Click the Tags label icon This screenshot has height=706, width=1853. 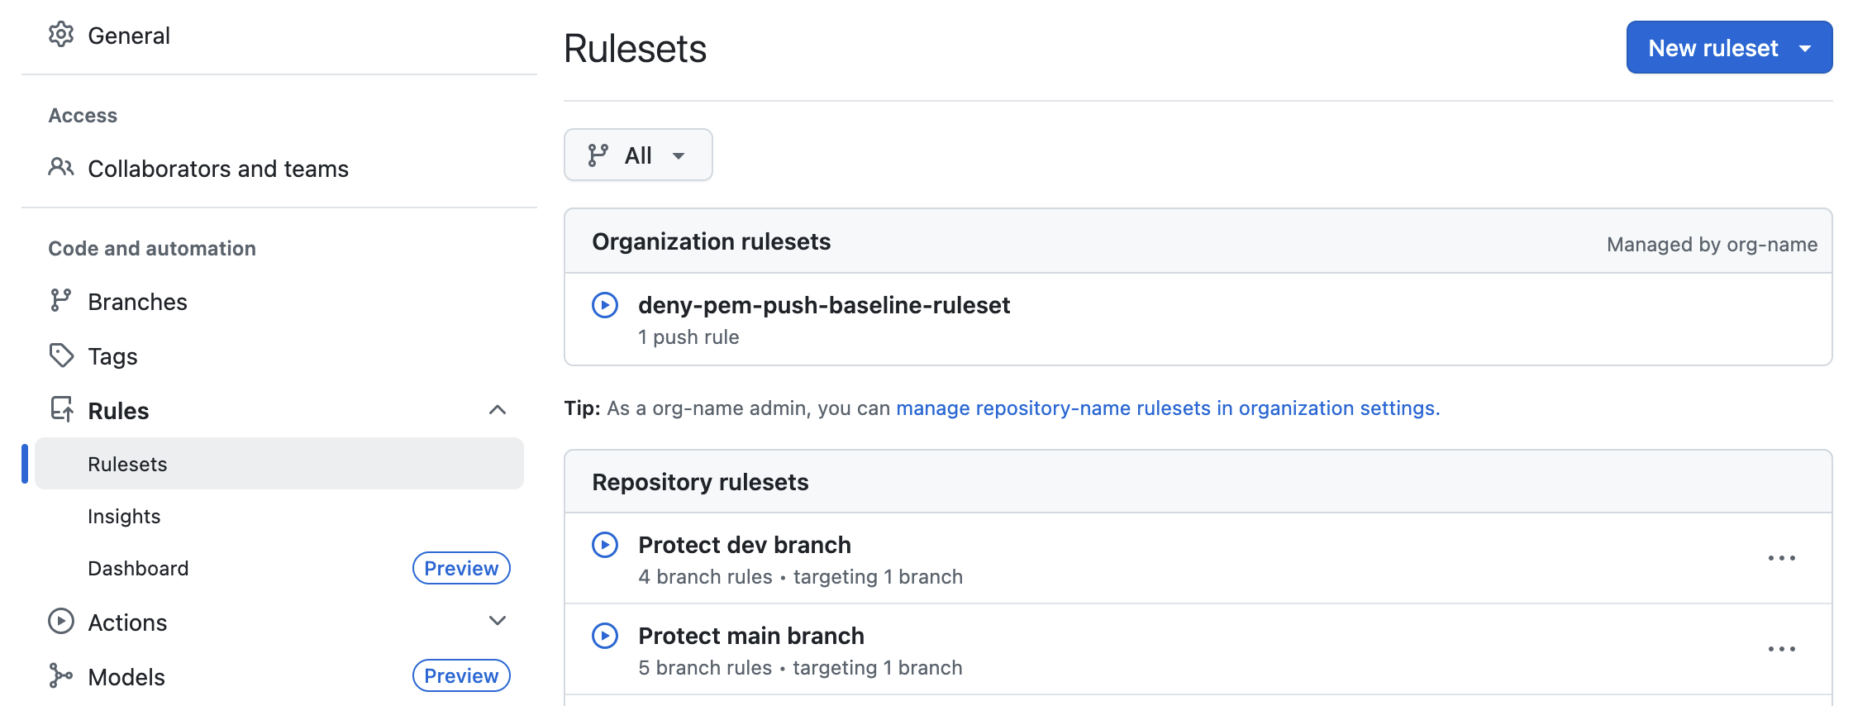coord(61,355)
